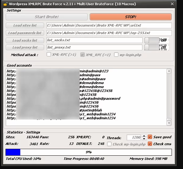The height and width of the screenshot is (169, 183).
Task: Click the Pass value 256
Action: [x=71, y=137]
